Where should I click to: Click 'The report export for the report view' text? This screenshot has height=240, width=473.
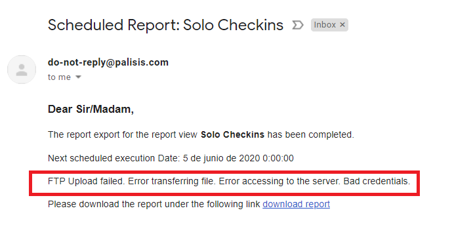123,134
